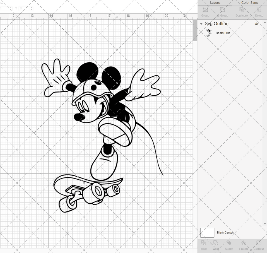Click the Blank Canvas color swatch
267x253 pixels.
point(207,233)
